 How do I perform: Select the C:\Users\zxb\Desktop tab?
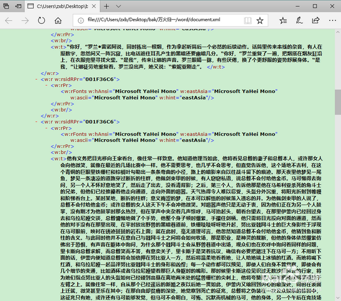pyautogui.click(x=62, y=6)
